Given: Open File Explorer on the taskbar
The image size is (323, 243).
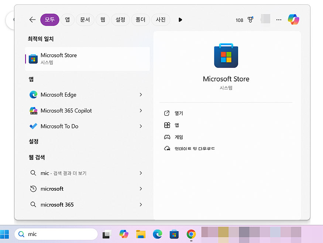Looking at the screenshot, I should [141, 234].
